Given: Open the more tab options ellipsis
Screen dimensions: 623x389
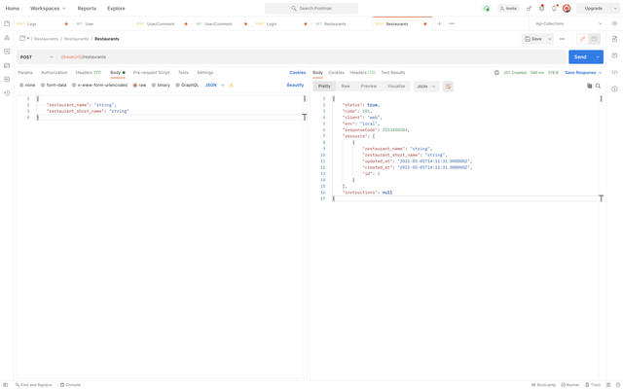Looking at the screenshot, I should tap(452, 23).
